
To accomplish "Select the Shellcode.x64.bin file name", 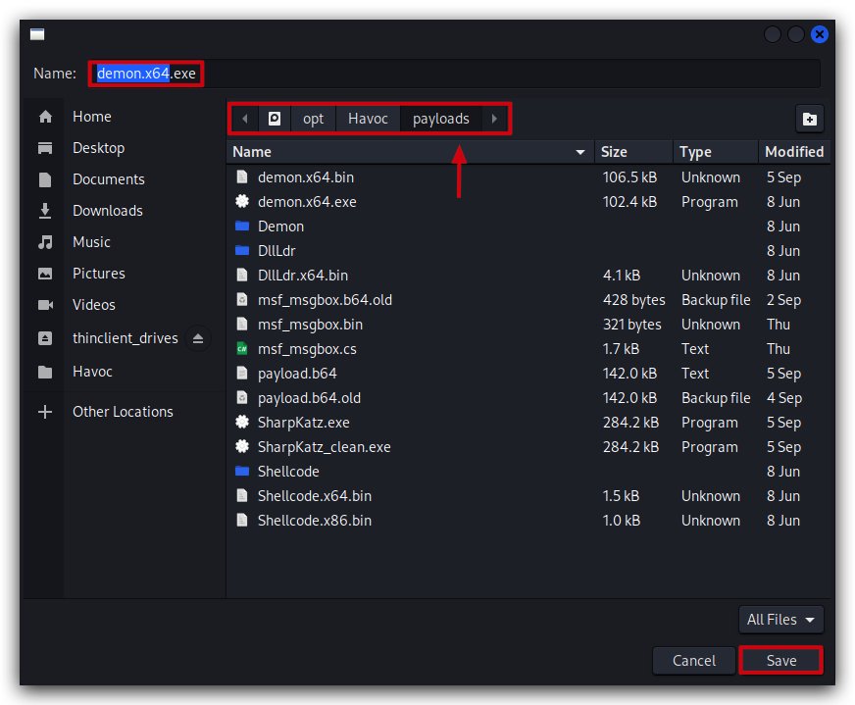I will point(315,495).
